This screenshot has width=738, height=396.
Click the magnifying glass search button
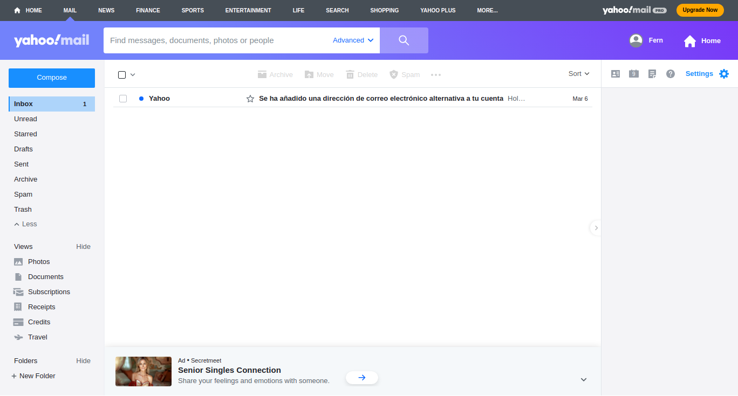(404, 40)
